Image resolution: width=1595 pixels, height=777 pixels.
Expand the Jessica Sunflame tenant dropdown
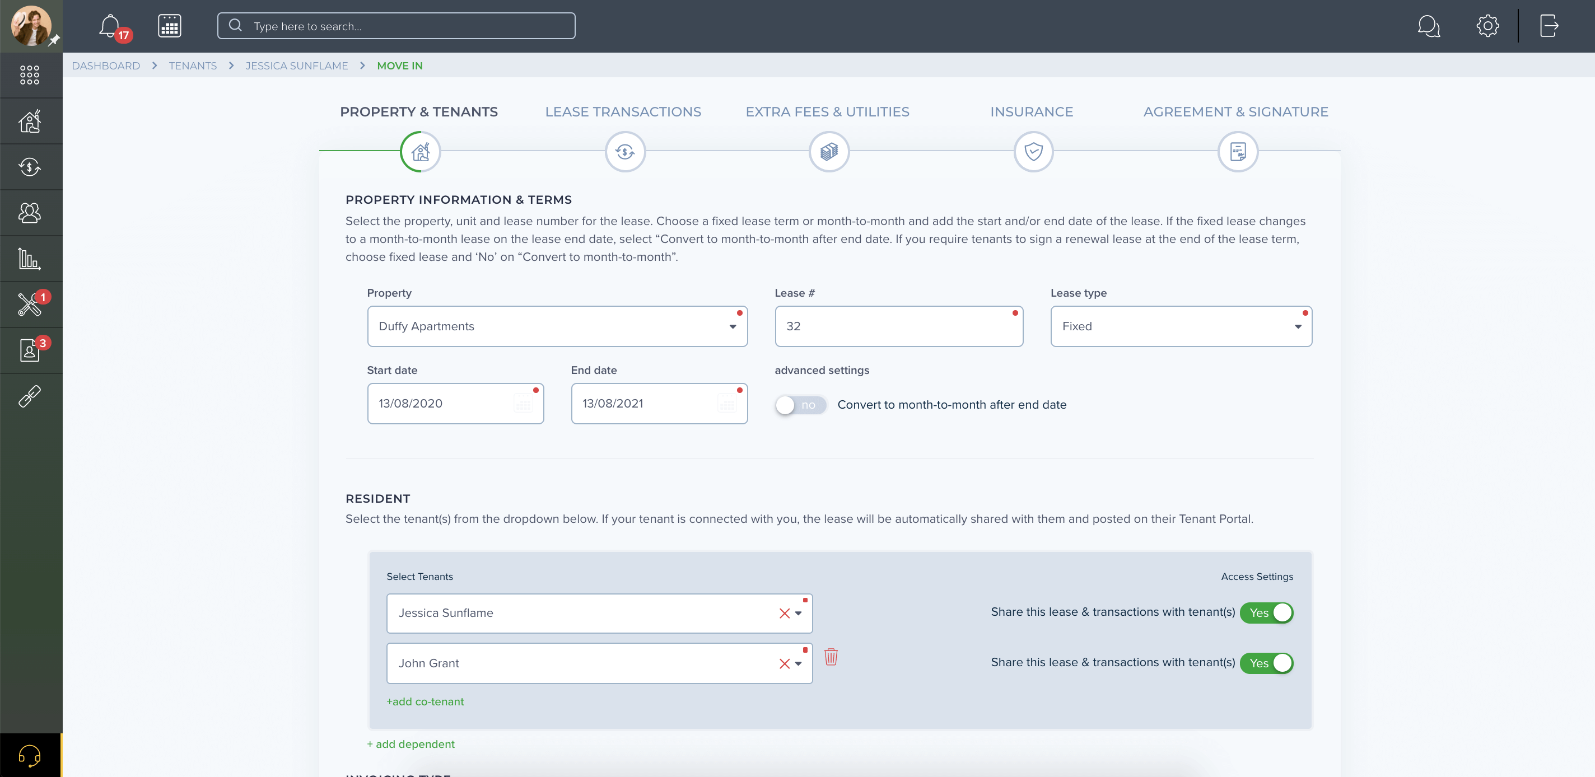click(799, 613)
